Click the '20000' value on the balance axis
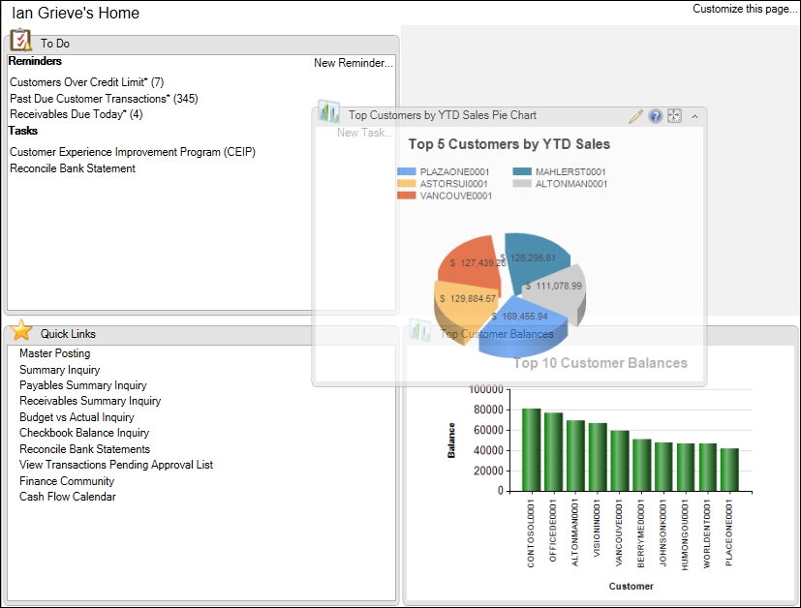Screen dimensions: 801x608 (x=488, y=471)
